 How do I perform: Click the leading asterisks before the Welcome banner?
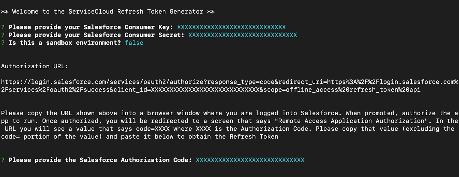pyautogui.click(x=5, y=12)
